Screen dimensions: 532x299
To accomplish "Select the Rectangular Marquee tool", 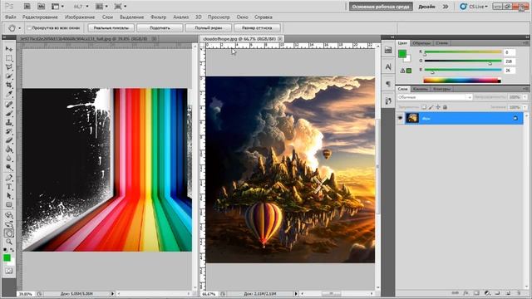I will (9, 58).
